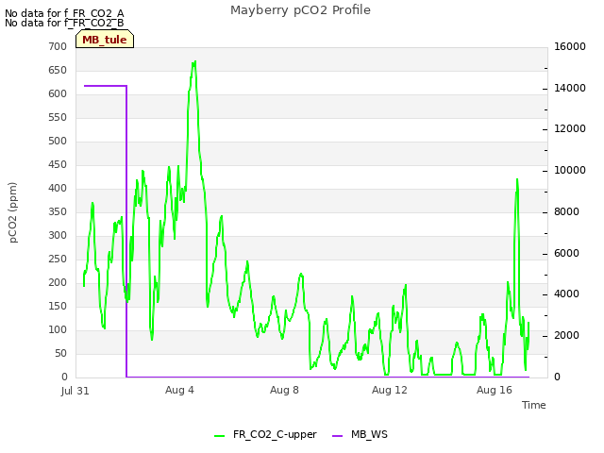Click the MB_tule label box

(x=105, y=39)
